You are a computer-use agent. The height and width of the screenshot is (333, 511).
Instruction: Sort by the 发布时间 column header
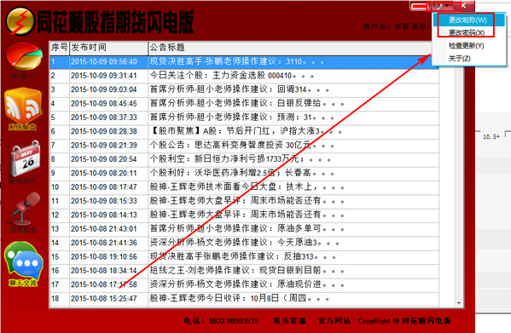(x=109, y=48)
